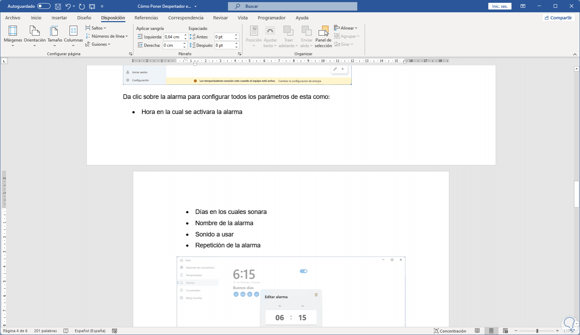Image resolution: width=580 pixels, height=335 pixels.
Task: Switch to the Insertar ribbon tab
Action: tap(59, 18)
